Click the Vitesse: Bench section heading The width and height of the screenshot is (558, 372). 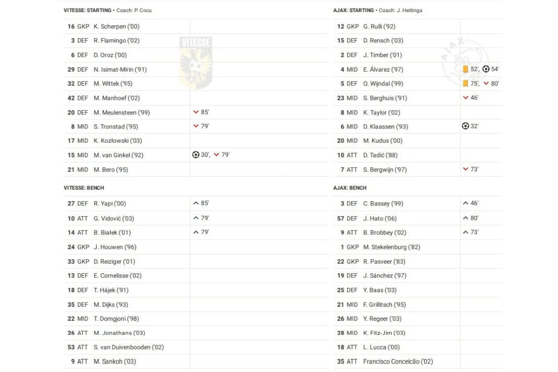[x=84, y=188]
